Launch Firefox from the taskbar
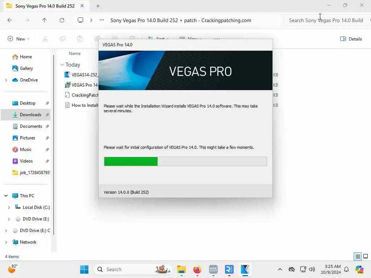 197,269
